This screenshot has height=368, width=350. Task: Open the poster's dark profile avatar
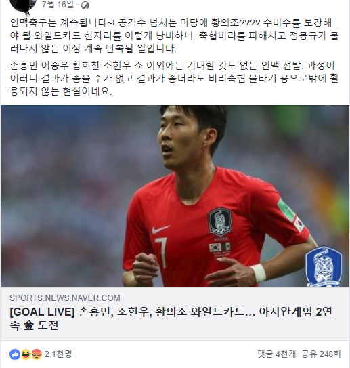(x=24, y=5)
